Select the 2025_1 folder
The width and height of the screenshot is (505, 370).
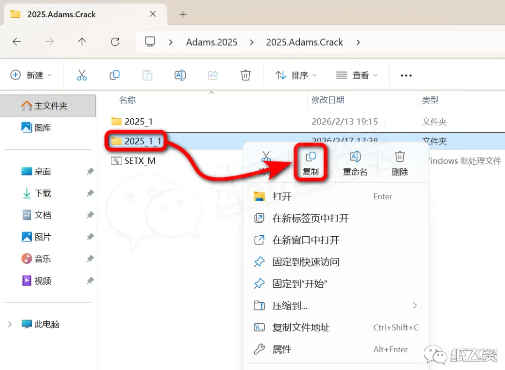click(132, 122)
